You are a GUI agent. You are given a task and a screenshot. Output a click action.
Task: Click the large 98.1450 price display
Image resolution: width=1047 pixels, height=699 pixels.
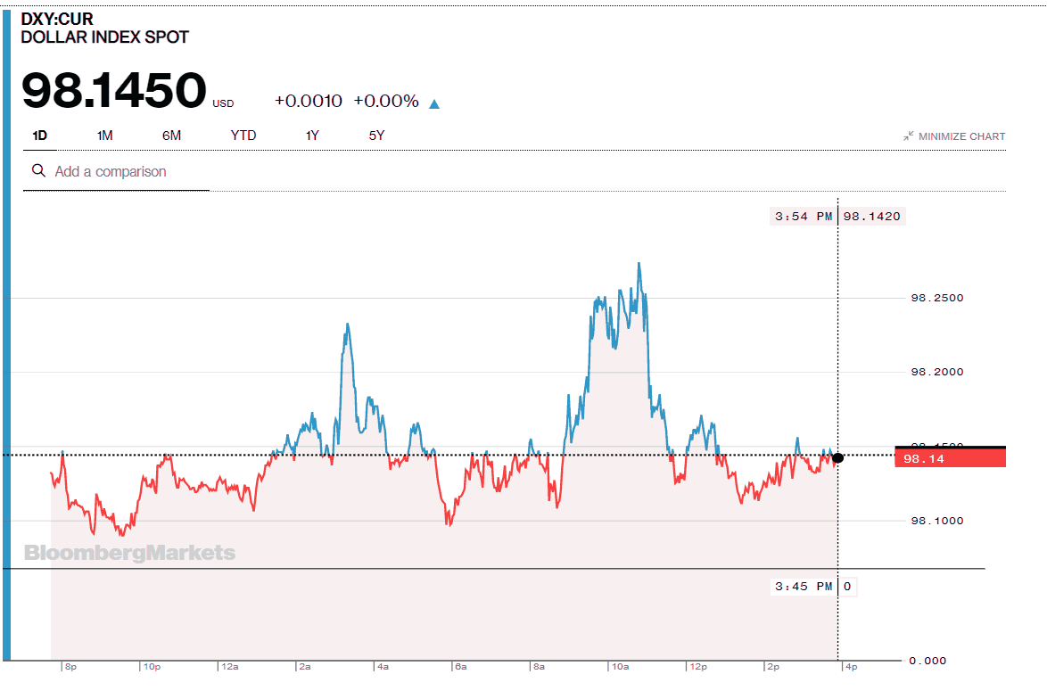click(110, 89)
